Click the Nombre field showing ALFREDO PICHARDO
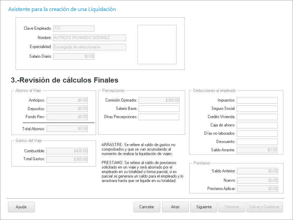The width and height of the screenshot is (293, 220). 89,38
